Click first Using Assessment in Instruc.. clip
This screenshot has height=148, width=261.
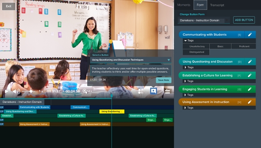click(34, 124)
